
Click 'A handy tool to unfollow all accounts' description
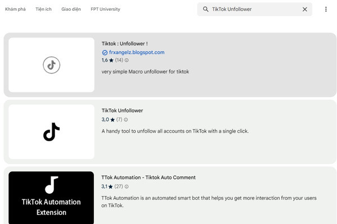tap(175, 131)
